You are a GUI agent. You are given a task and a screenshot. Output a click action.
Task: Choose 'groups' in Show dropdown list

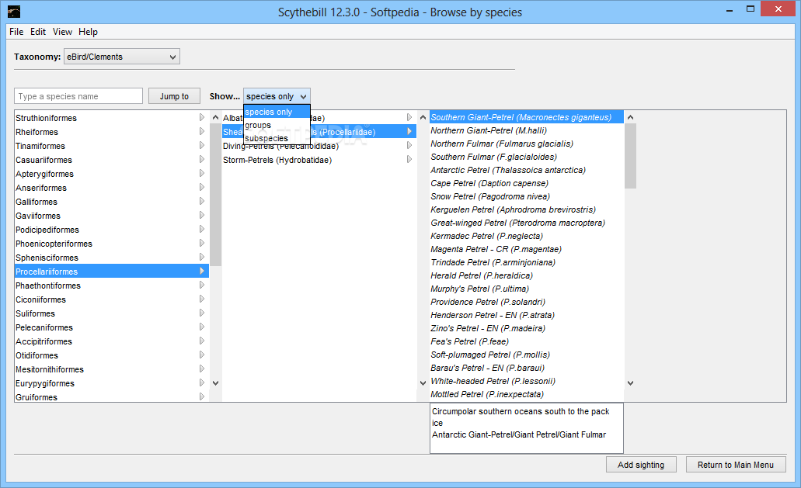277,125
